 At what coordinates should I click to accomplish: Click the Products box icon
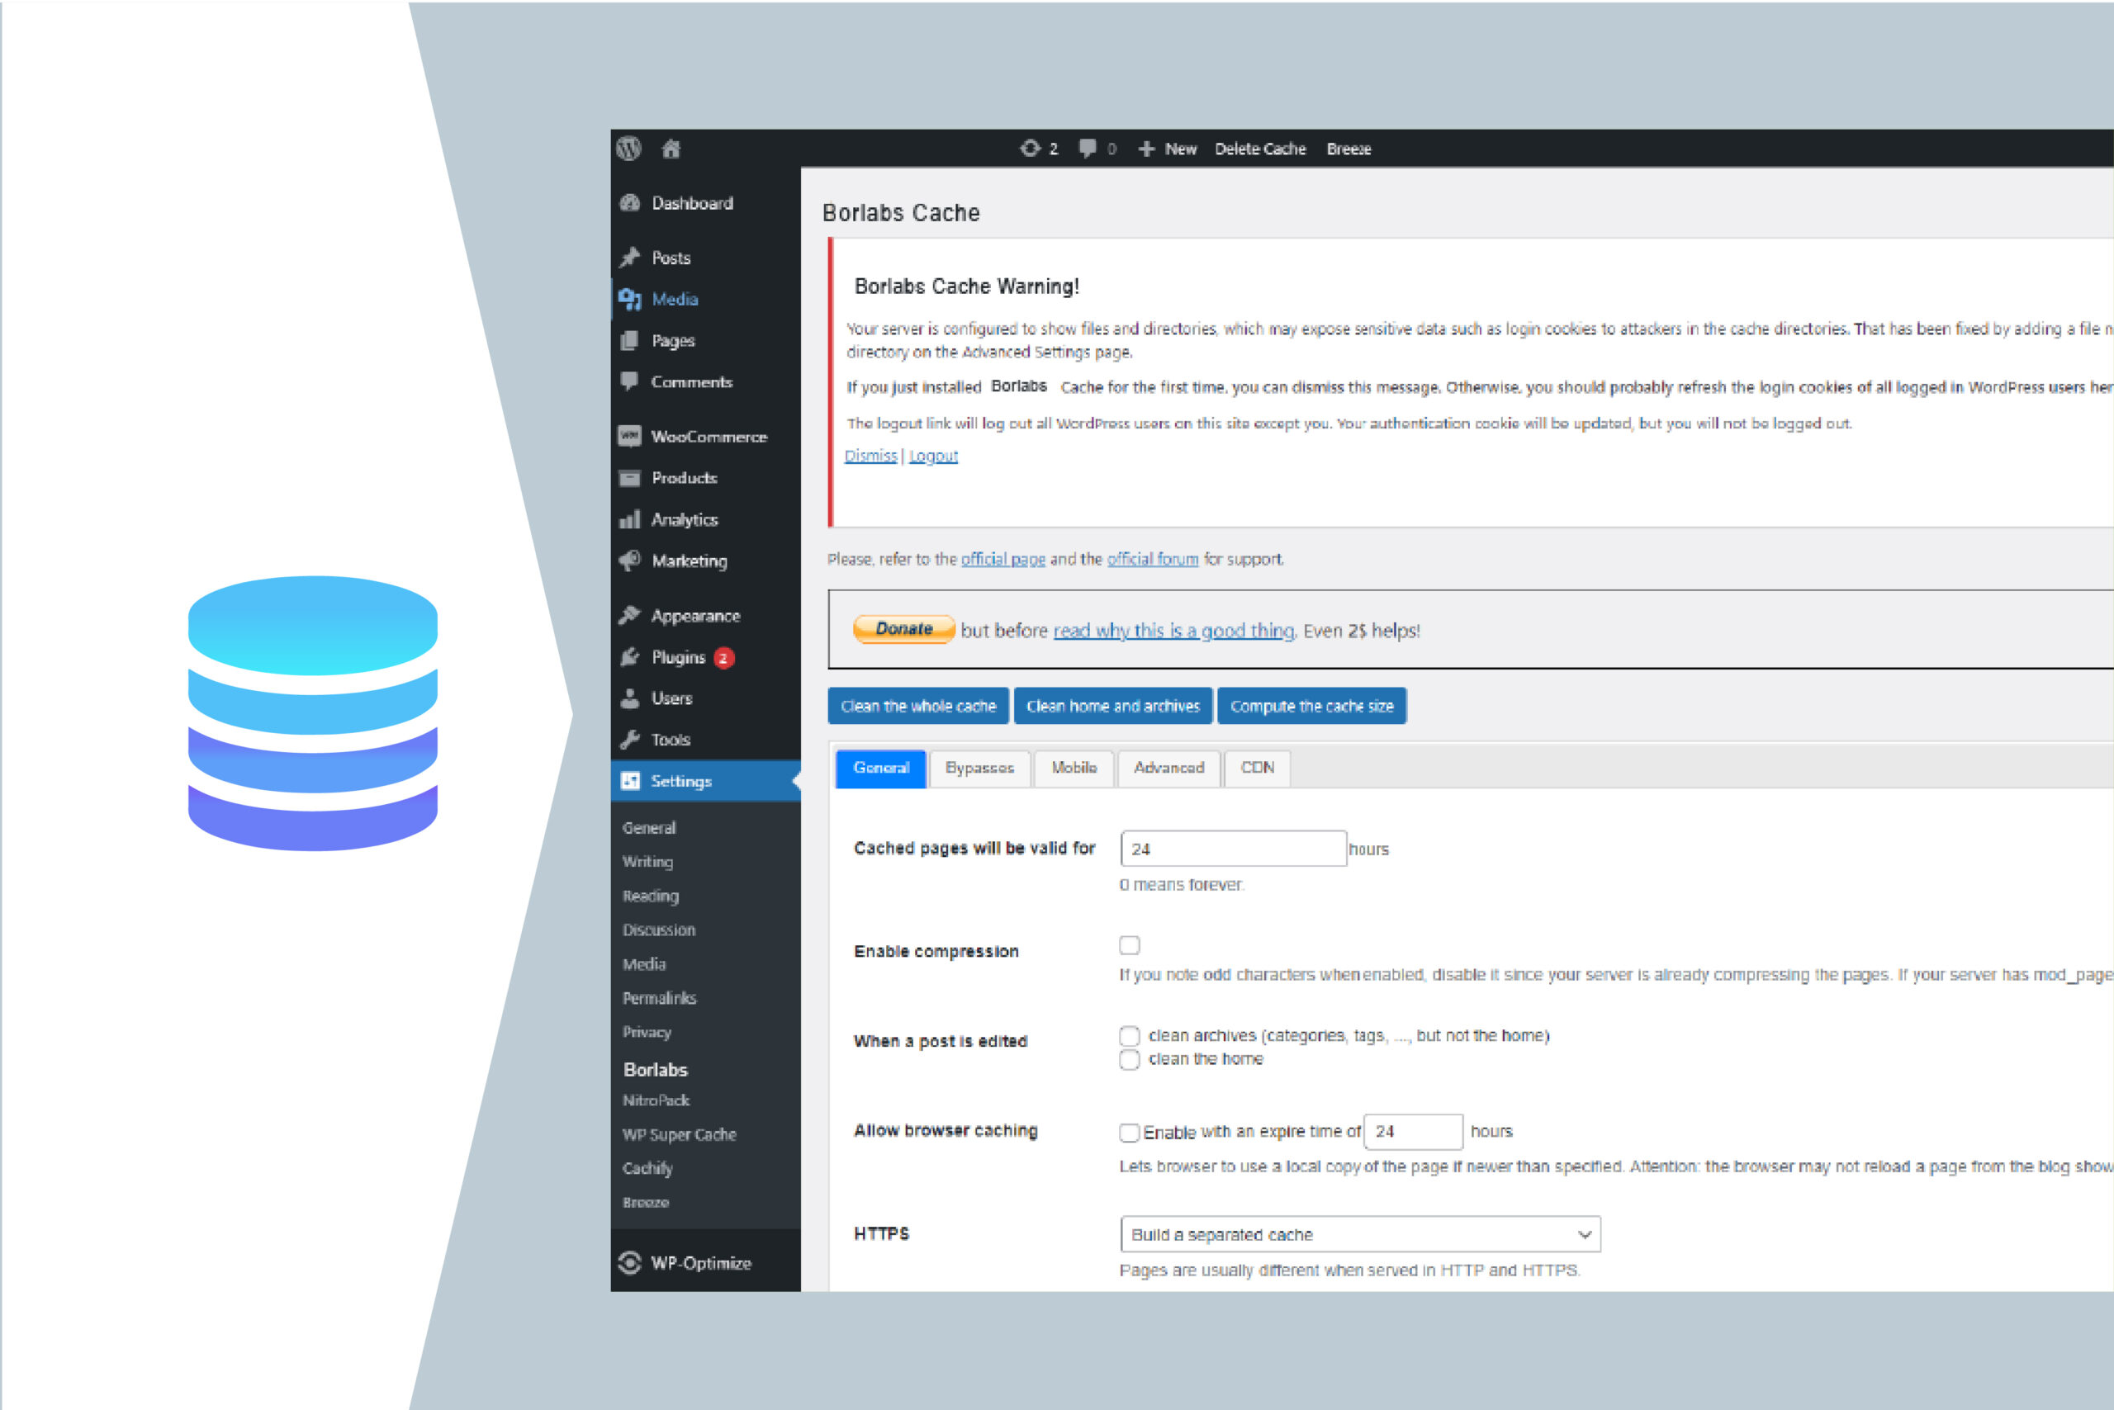[630, 479]
